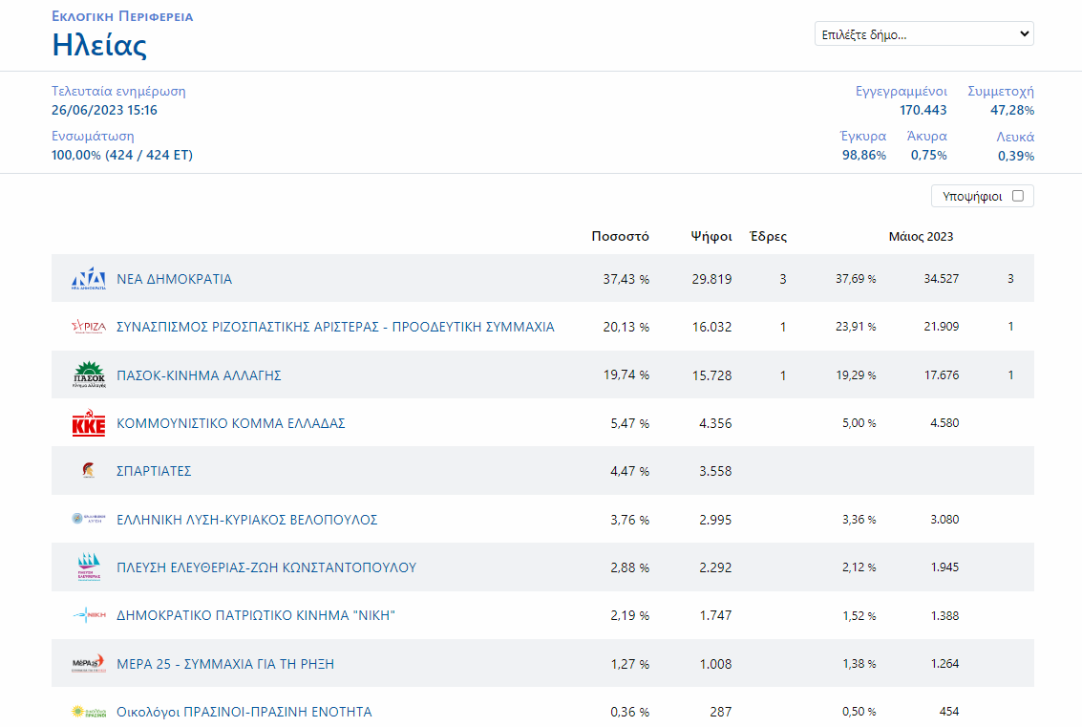Click the red ΚΚΕ logo
Image resolution: width=1082 pixels, height=727 pixels.
tap(89, 423)
